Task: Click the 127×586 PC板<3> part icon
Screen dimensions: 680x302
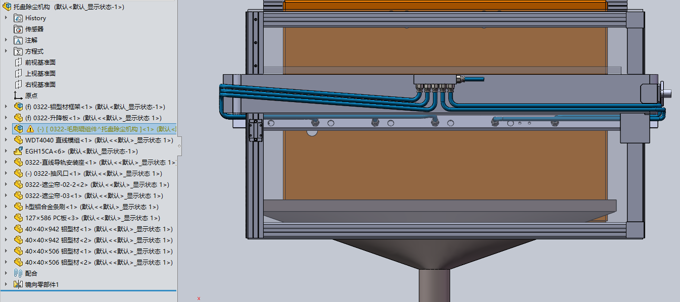Action: tap(18, 218)
